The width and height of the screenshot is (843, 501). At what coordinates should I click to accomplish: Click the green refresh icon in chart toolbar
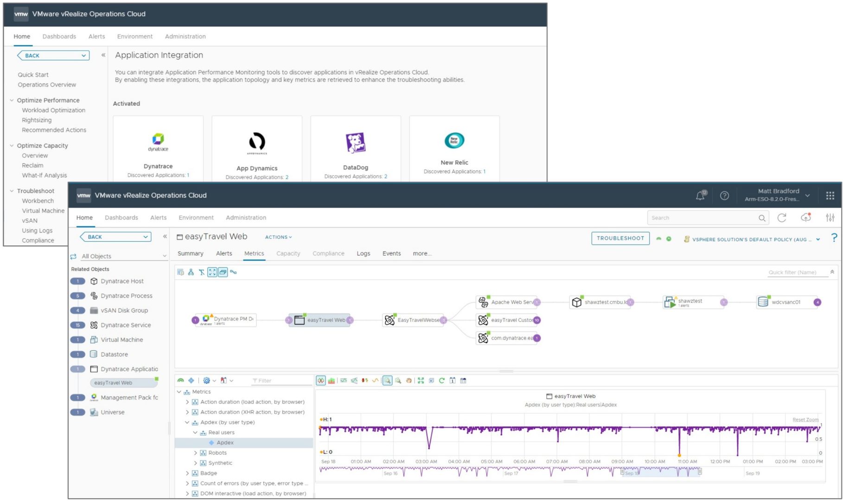click(x=441, y=381)
